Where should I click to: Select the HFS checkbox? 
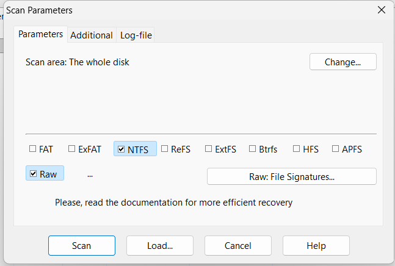[297, 149]
